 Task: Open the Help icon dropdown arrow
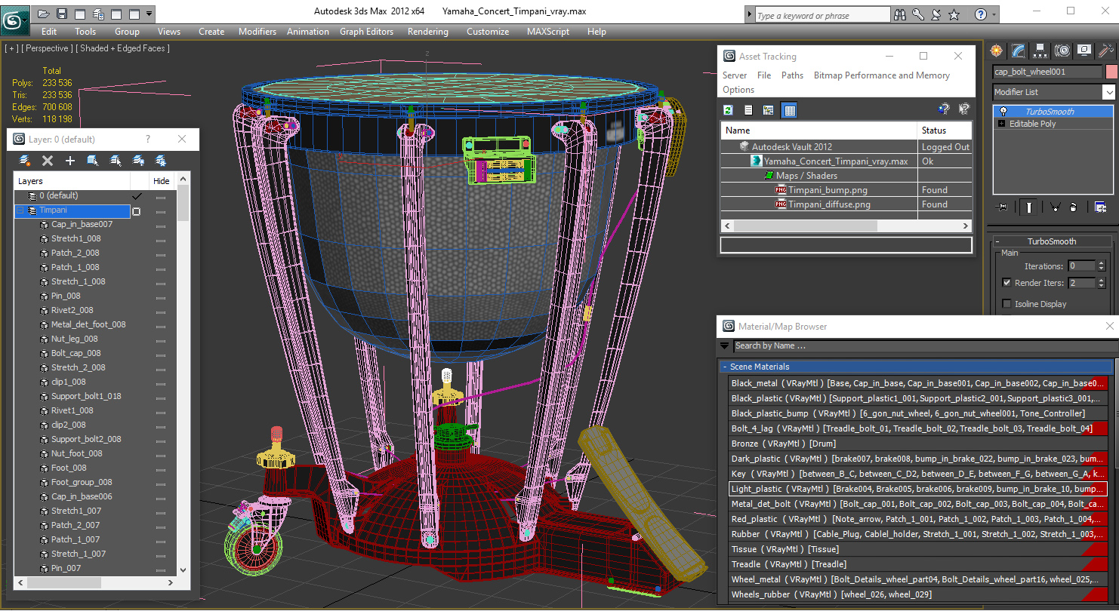(x=994, y=14)
